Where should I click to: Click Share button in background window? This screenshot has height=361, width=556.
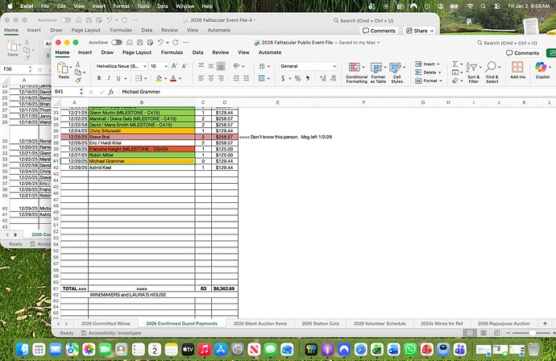[420, 31]
